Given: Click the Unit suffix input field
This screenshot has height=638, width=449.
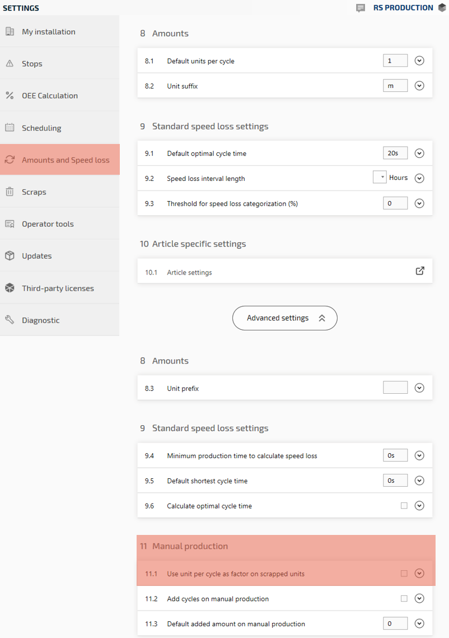Looking at the screenshot, I should (x=395, y=86).
